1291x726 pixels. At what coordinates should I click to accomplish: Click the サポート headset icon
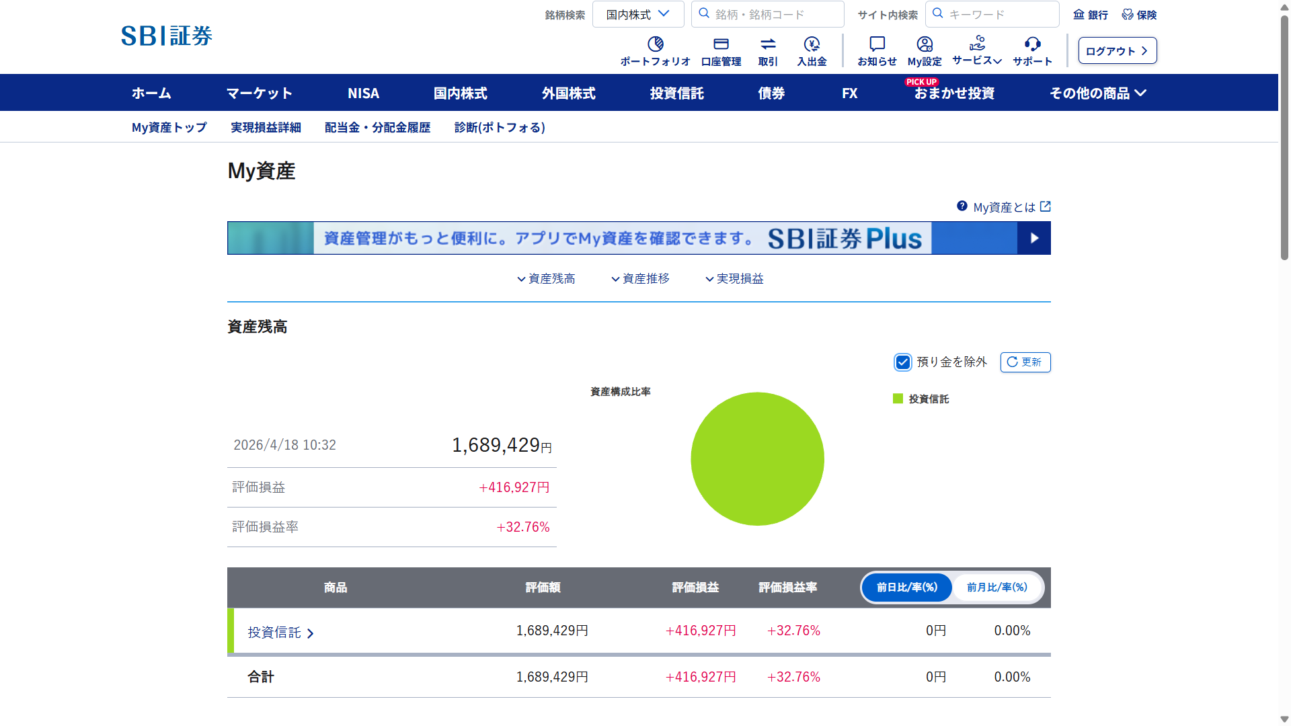point(1032,44)
